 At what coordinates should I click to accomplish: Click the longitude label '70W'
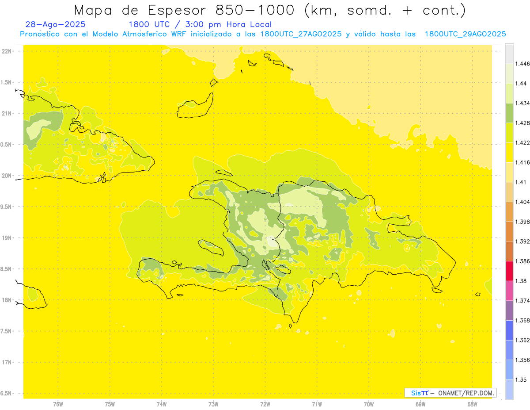(369, 404)
